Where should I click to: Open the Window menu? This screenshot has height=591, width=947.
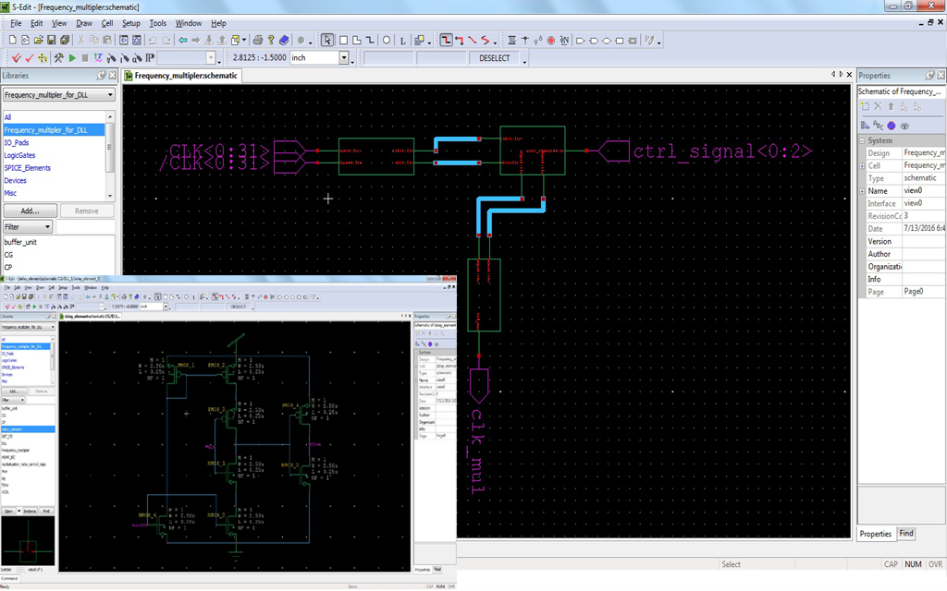[189, 23]
